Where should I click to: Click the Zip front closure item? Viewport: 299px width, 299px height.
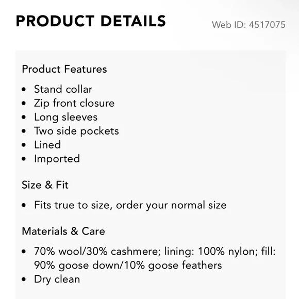(x=74, y=103)
